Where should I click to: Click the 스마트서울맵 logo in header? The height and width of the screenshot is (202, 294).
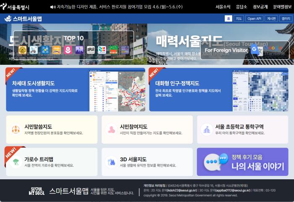[x=24, y=19]
